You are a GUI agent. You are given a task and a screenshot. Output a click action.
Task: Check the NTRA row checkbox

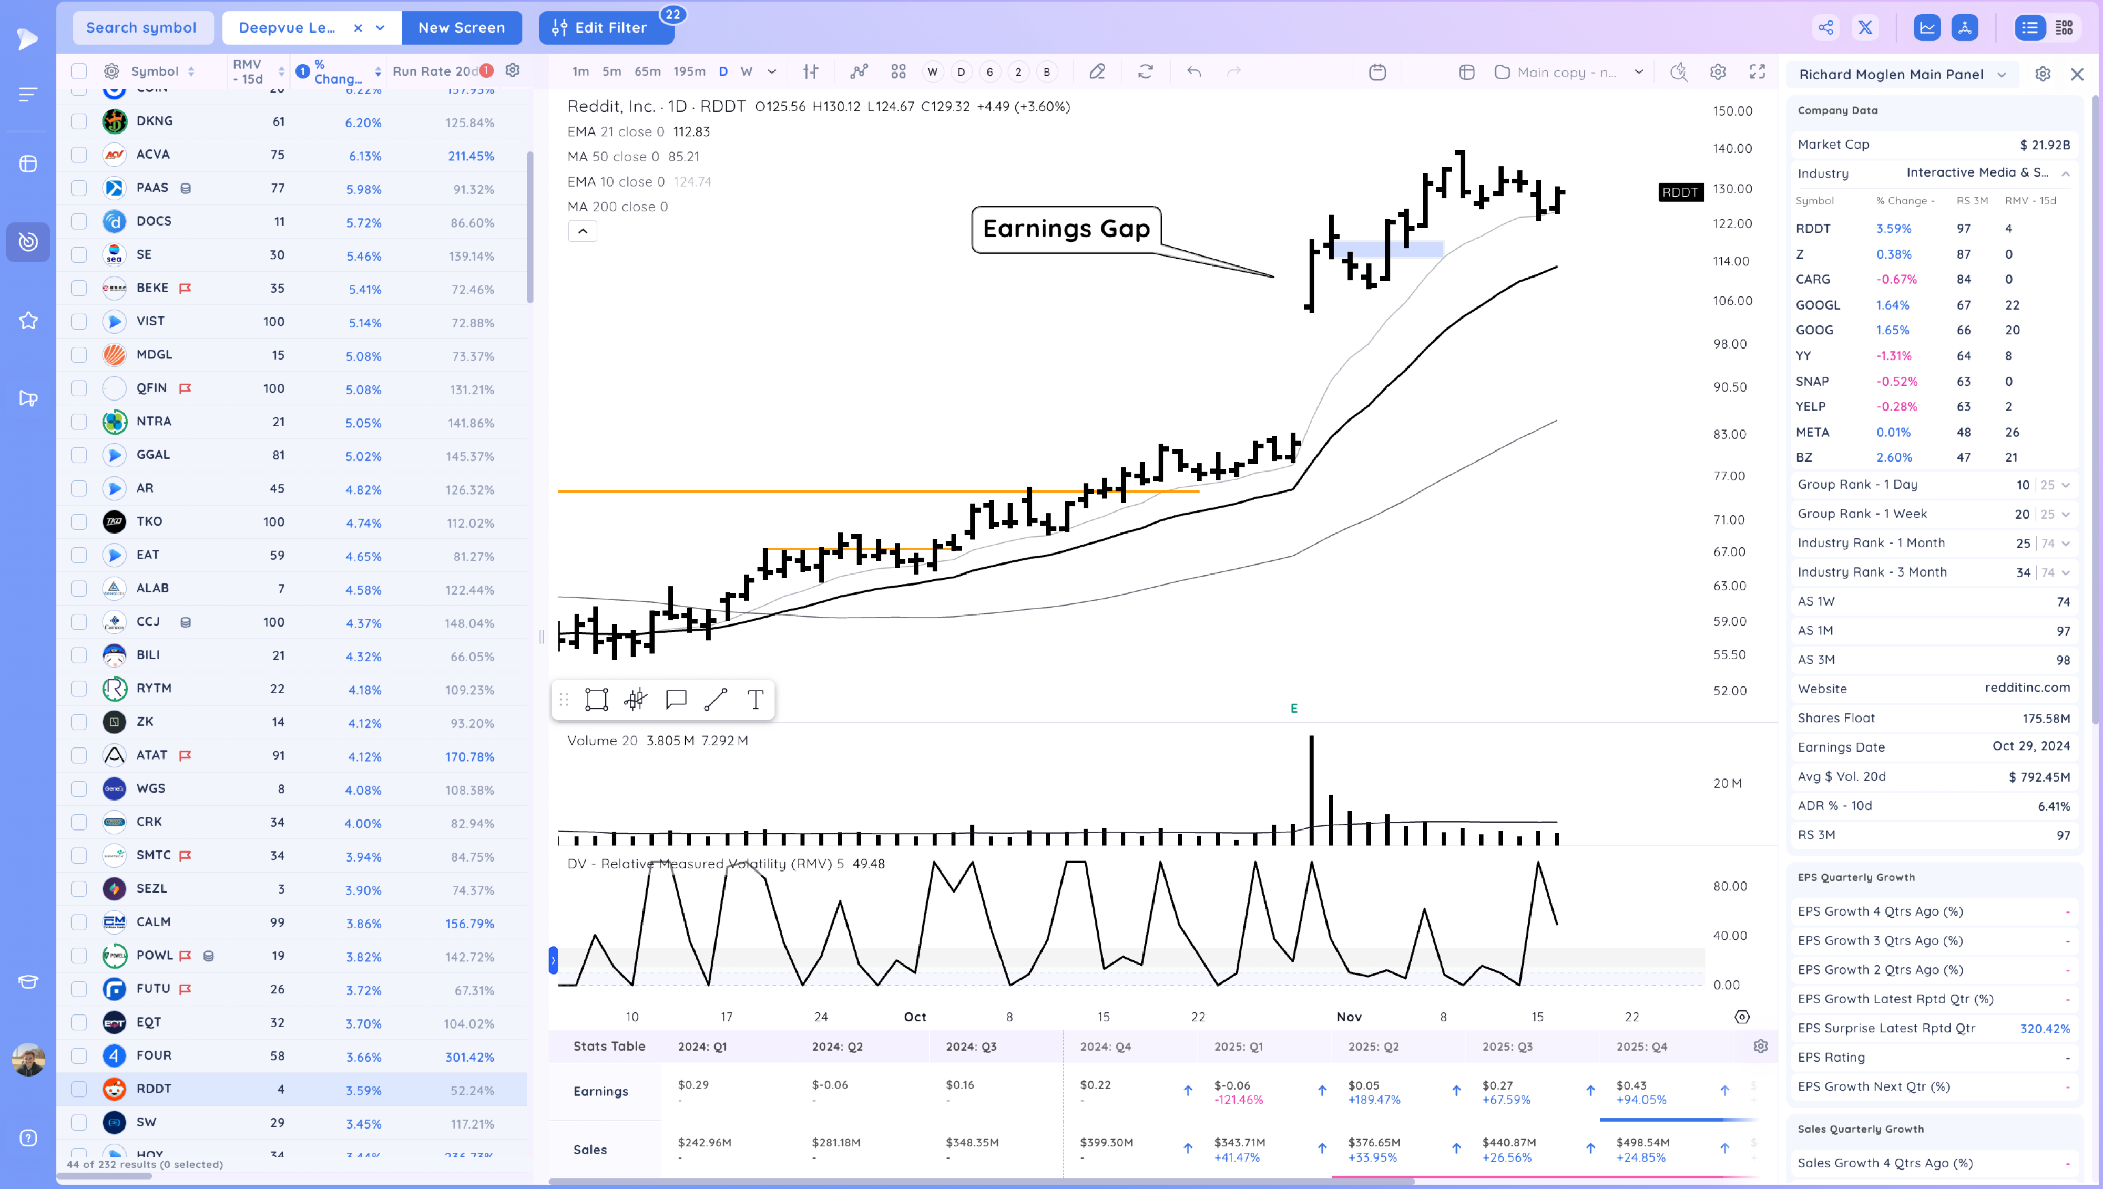78,422
